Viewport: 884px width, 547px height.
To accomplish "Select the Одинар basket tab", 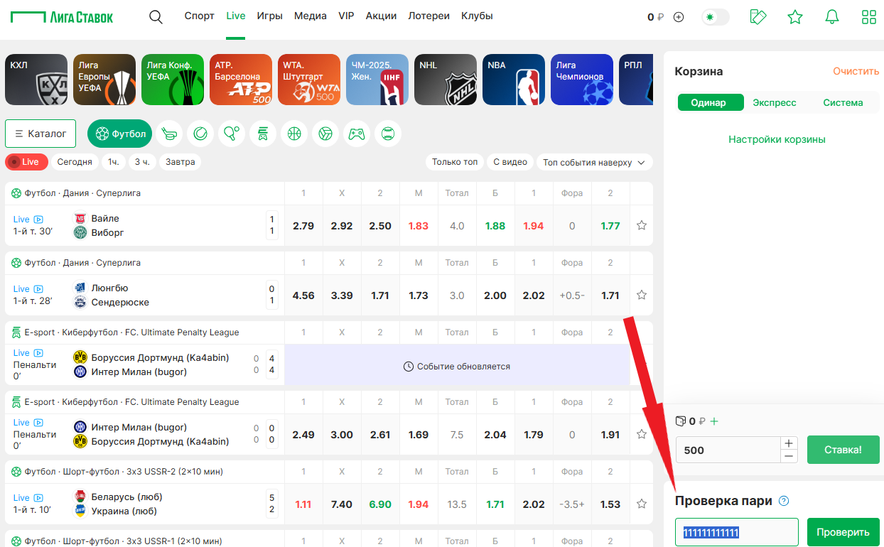I will (x=711, y=102).
